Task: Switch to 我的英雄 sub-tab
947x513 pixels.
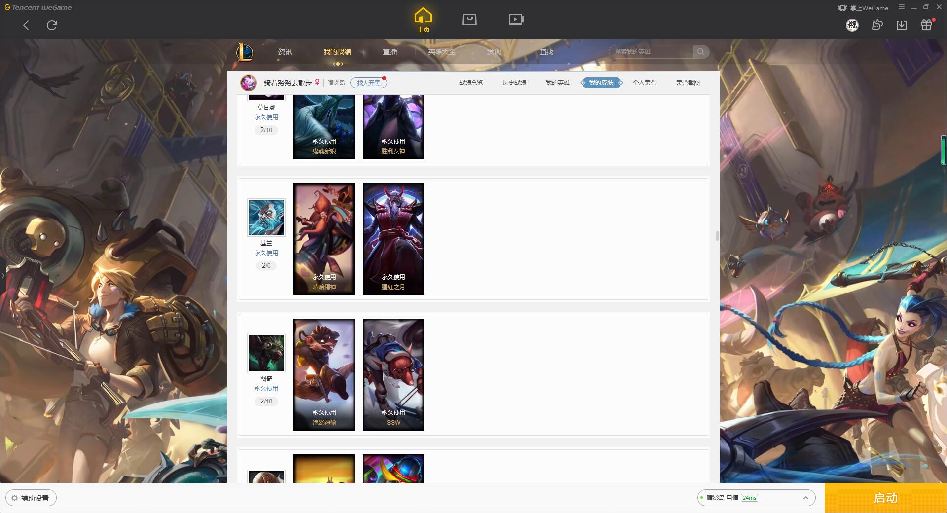Action: [558, 83]
